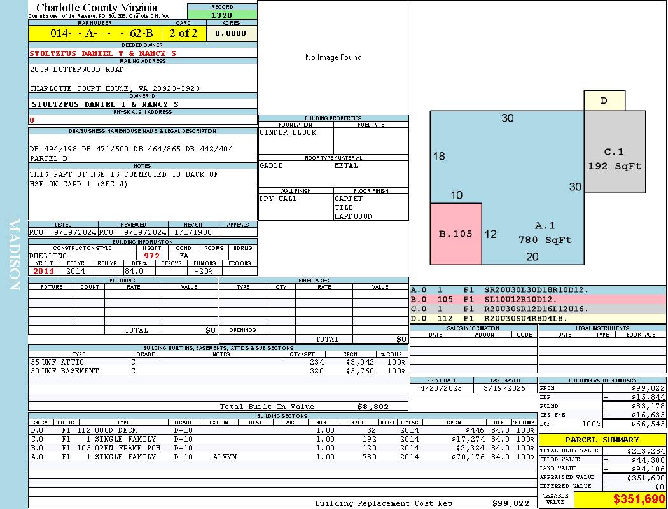The width and height of the screenshot is (668, 509).
Task: Click the D.0 wood deck section row
Action: click(282, 430)
